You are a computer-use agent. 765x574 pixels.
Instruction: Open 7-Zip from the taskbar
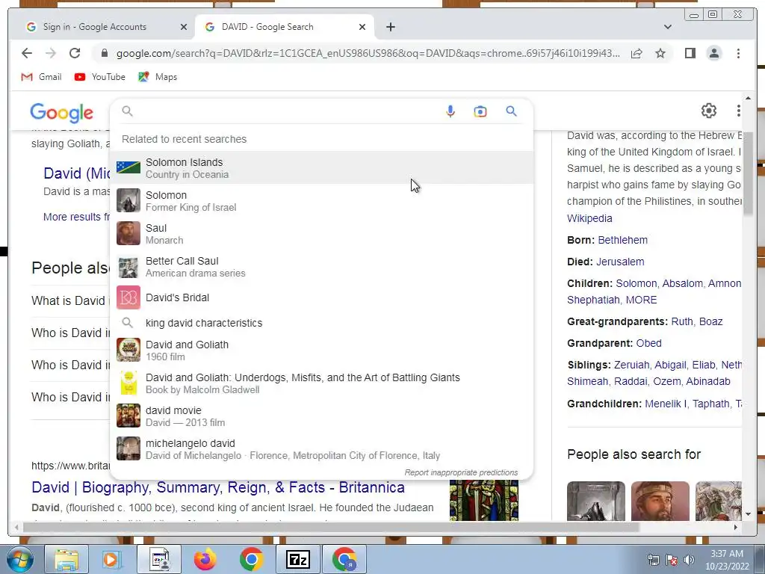298,559
